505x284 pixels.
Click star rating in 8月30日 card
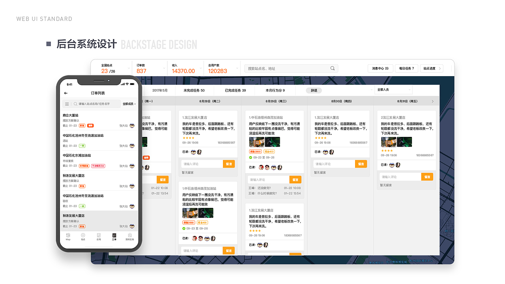coord(320,138)
